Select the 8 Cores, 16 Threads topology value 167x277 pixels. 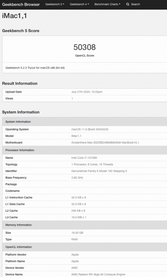pos(92,164)
